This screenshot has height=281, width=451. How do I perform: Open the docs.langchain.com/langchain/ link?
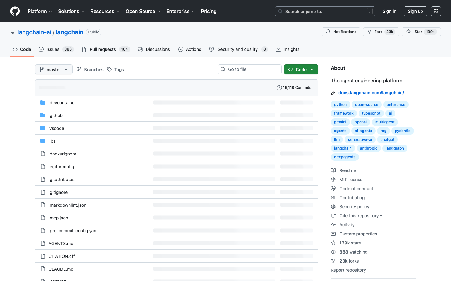tap(371, 93)
